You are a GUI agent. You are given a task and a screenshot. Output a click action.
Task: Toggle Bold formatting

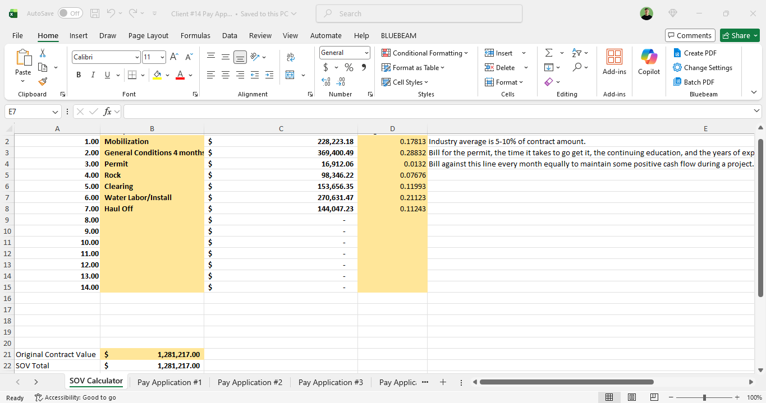[x=79, y=75]
